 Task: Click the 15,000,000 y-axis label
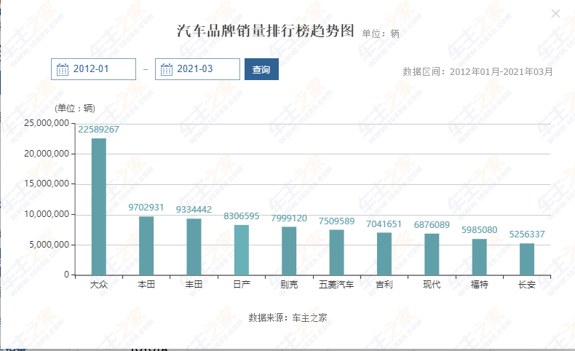(x=47, y=184)
